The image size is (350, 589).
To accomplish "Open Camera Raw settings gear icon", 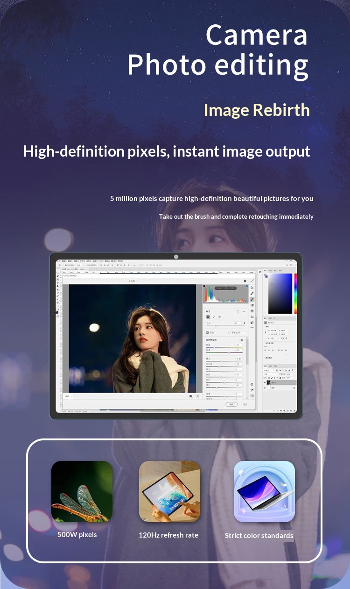I will pos(245,281).
